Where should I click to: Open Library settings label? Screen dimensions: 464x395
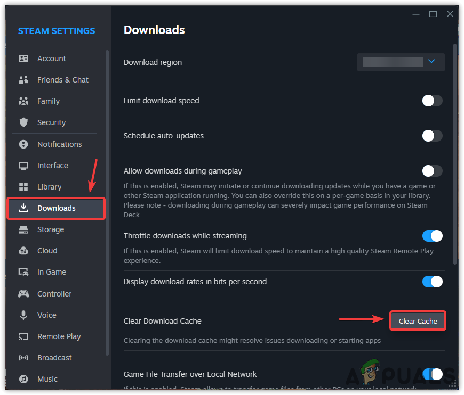50,187
